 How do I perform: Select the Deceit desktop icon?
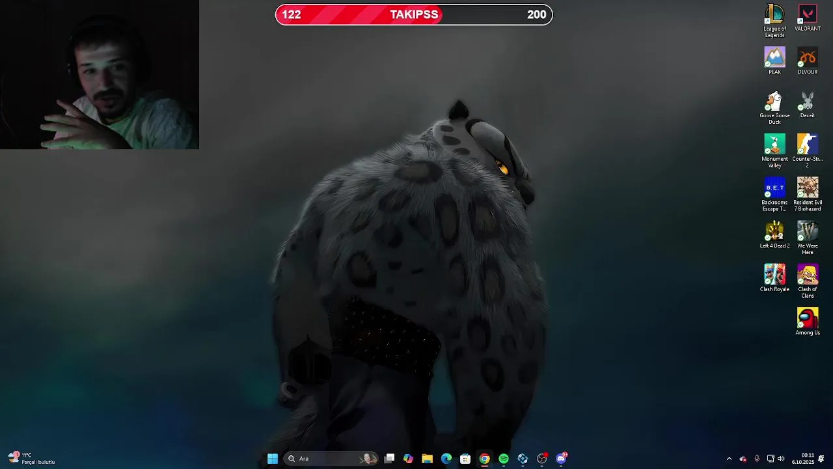point(808,104)
